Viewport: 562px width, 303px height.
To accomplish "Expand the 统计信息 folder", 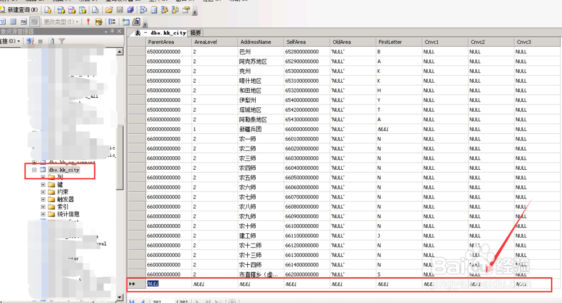I will [43, 214].
